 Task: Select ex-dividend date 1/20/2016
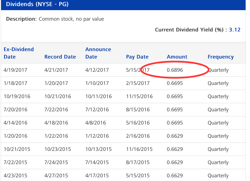(x=16, y=136)
